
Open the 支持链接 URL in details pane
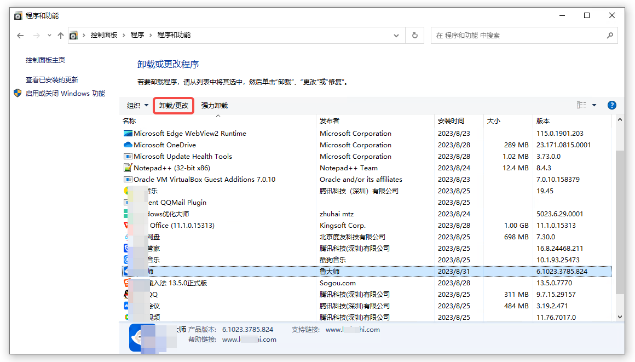(353, 330)
